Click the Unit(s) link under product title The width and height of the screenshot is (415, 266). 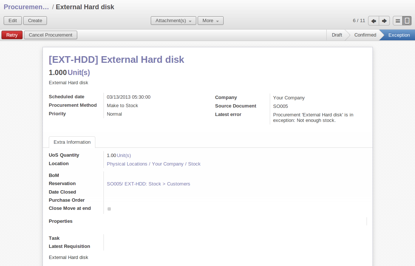click(x=79, y=72)
